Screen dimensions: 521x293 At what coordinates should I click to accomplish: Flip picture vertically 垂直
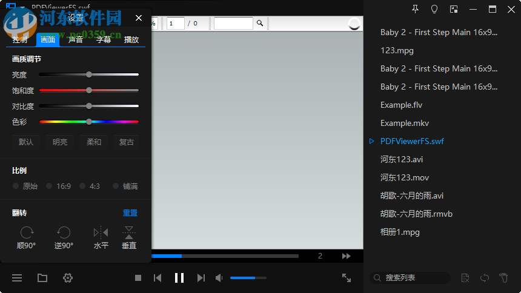pyautogui.click(x=129, y=237)
